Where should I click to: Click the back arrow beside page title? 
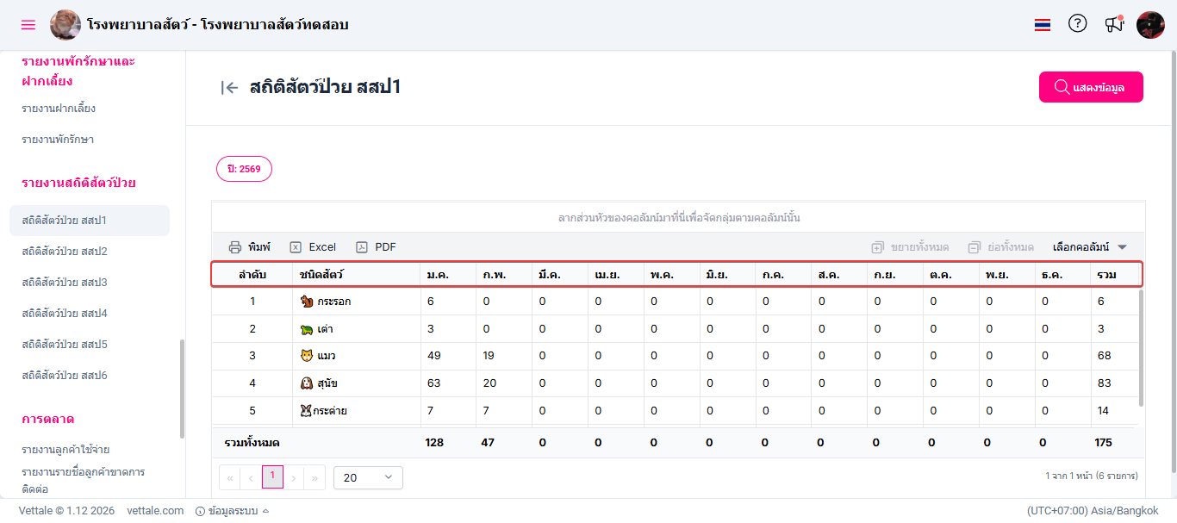(x=229, y=87)
